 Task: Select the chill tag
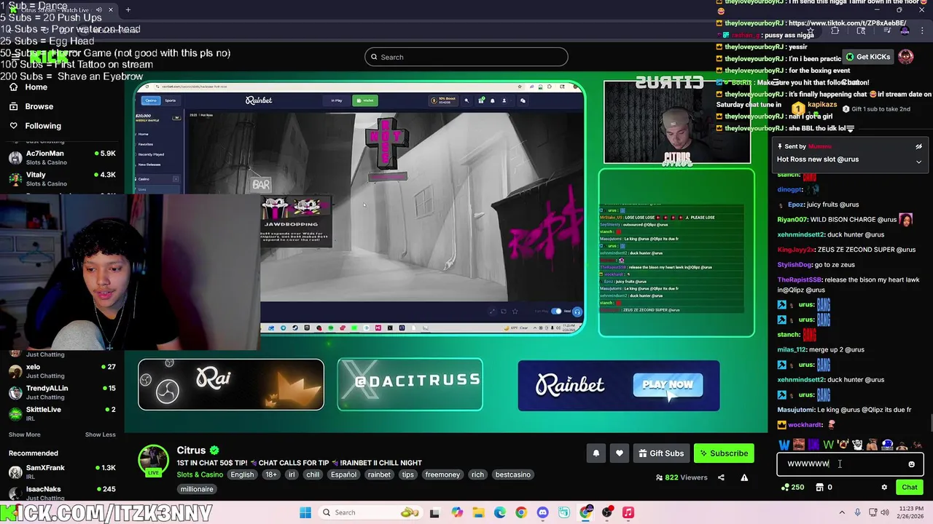313,475
